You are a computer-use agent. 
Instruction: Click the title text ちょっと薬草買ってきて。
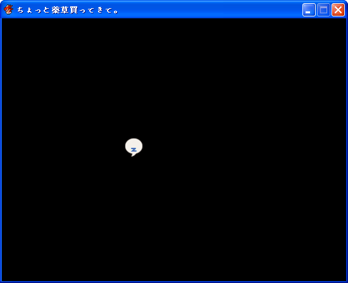click(x=68, y=10)
